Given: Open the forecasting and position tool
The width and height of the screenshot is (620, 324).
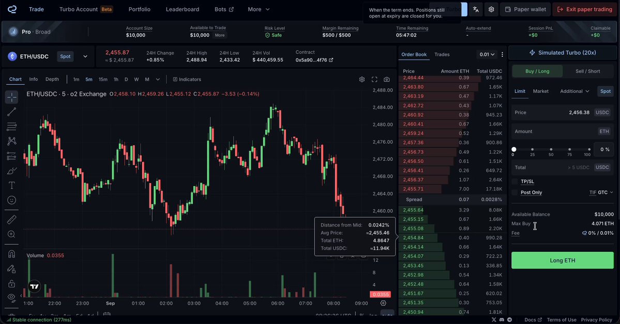Looking at the screenshot, I should (x=12, y=156).
